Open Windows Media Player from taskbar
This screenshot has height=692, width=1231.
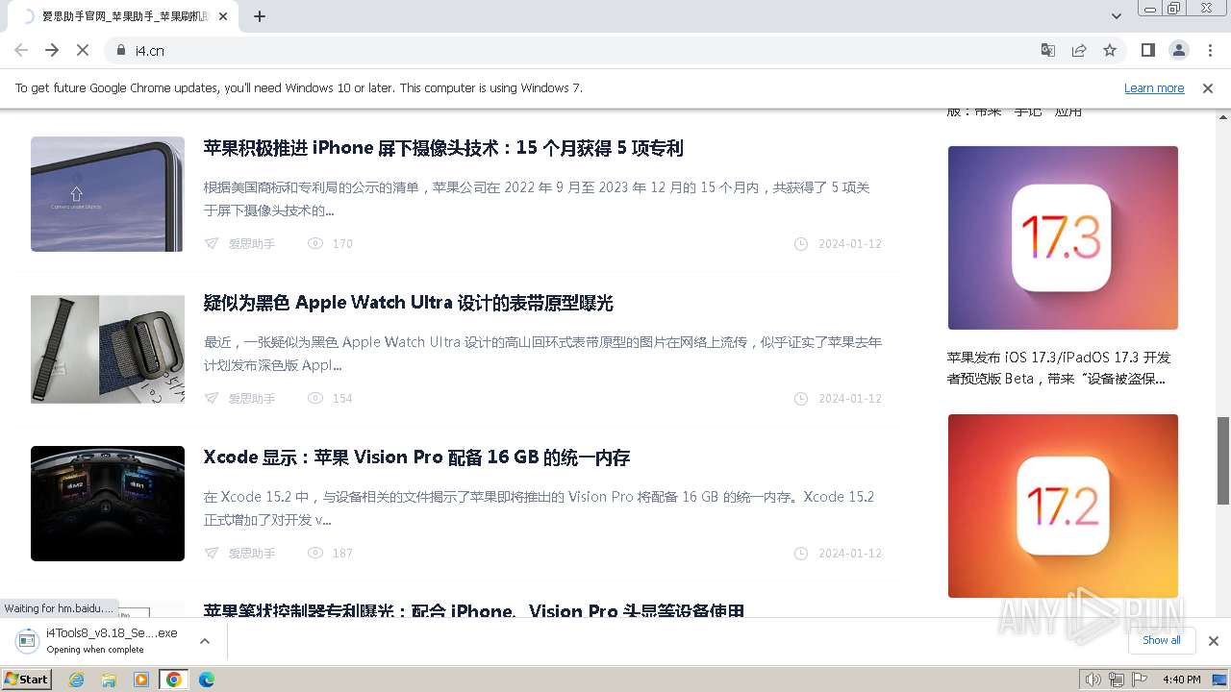point(141,680)
